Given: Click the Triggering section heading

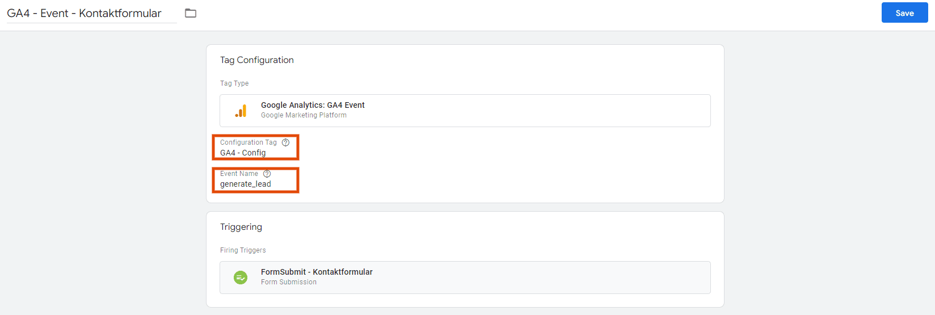Looking at the screenshot, I should (241, 227).
